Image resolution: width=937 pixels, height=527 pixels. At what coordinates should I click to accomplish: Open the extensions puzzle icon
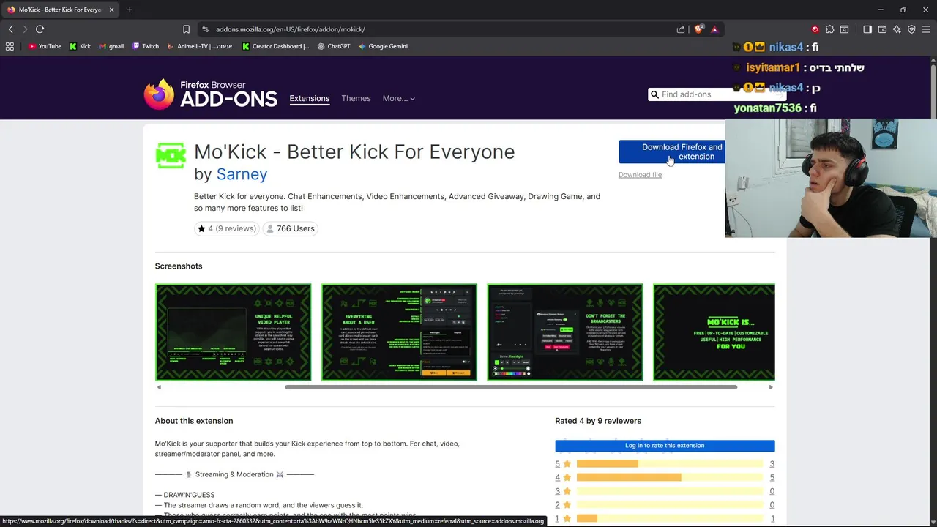(x=829, y=29)
